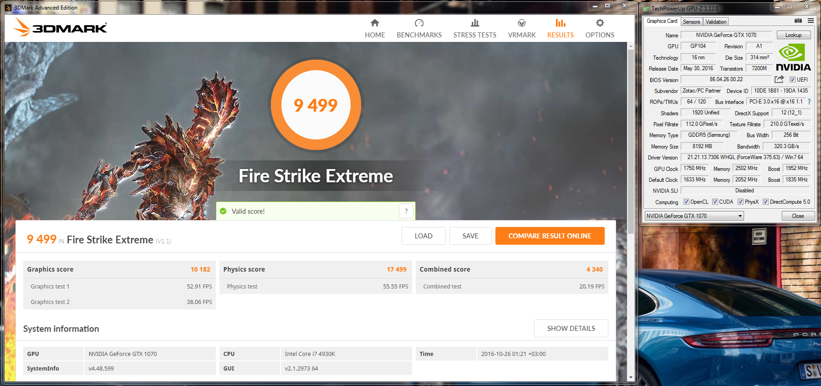Click the Graphics score value 10 182
Image resolution: width=821 pixels, height=386 pixels.
(200, 269)
